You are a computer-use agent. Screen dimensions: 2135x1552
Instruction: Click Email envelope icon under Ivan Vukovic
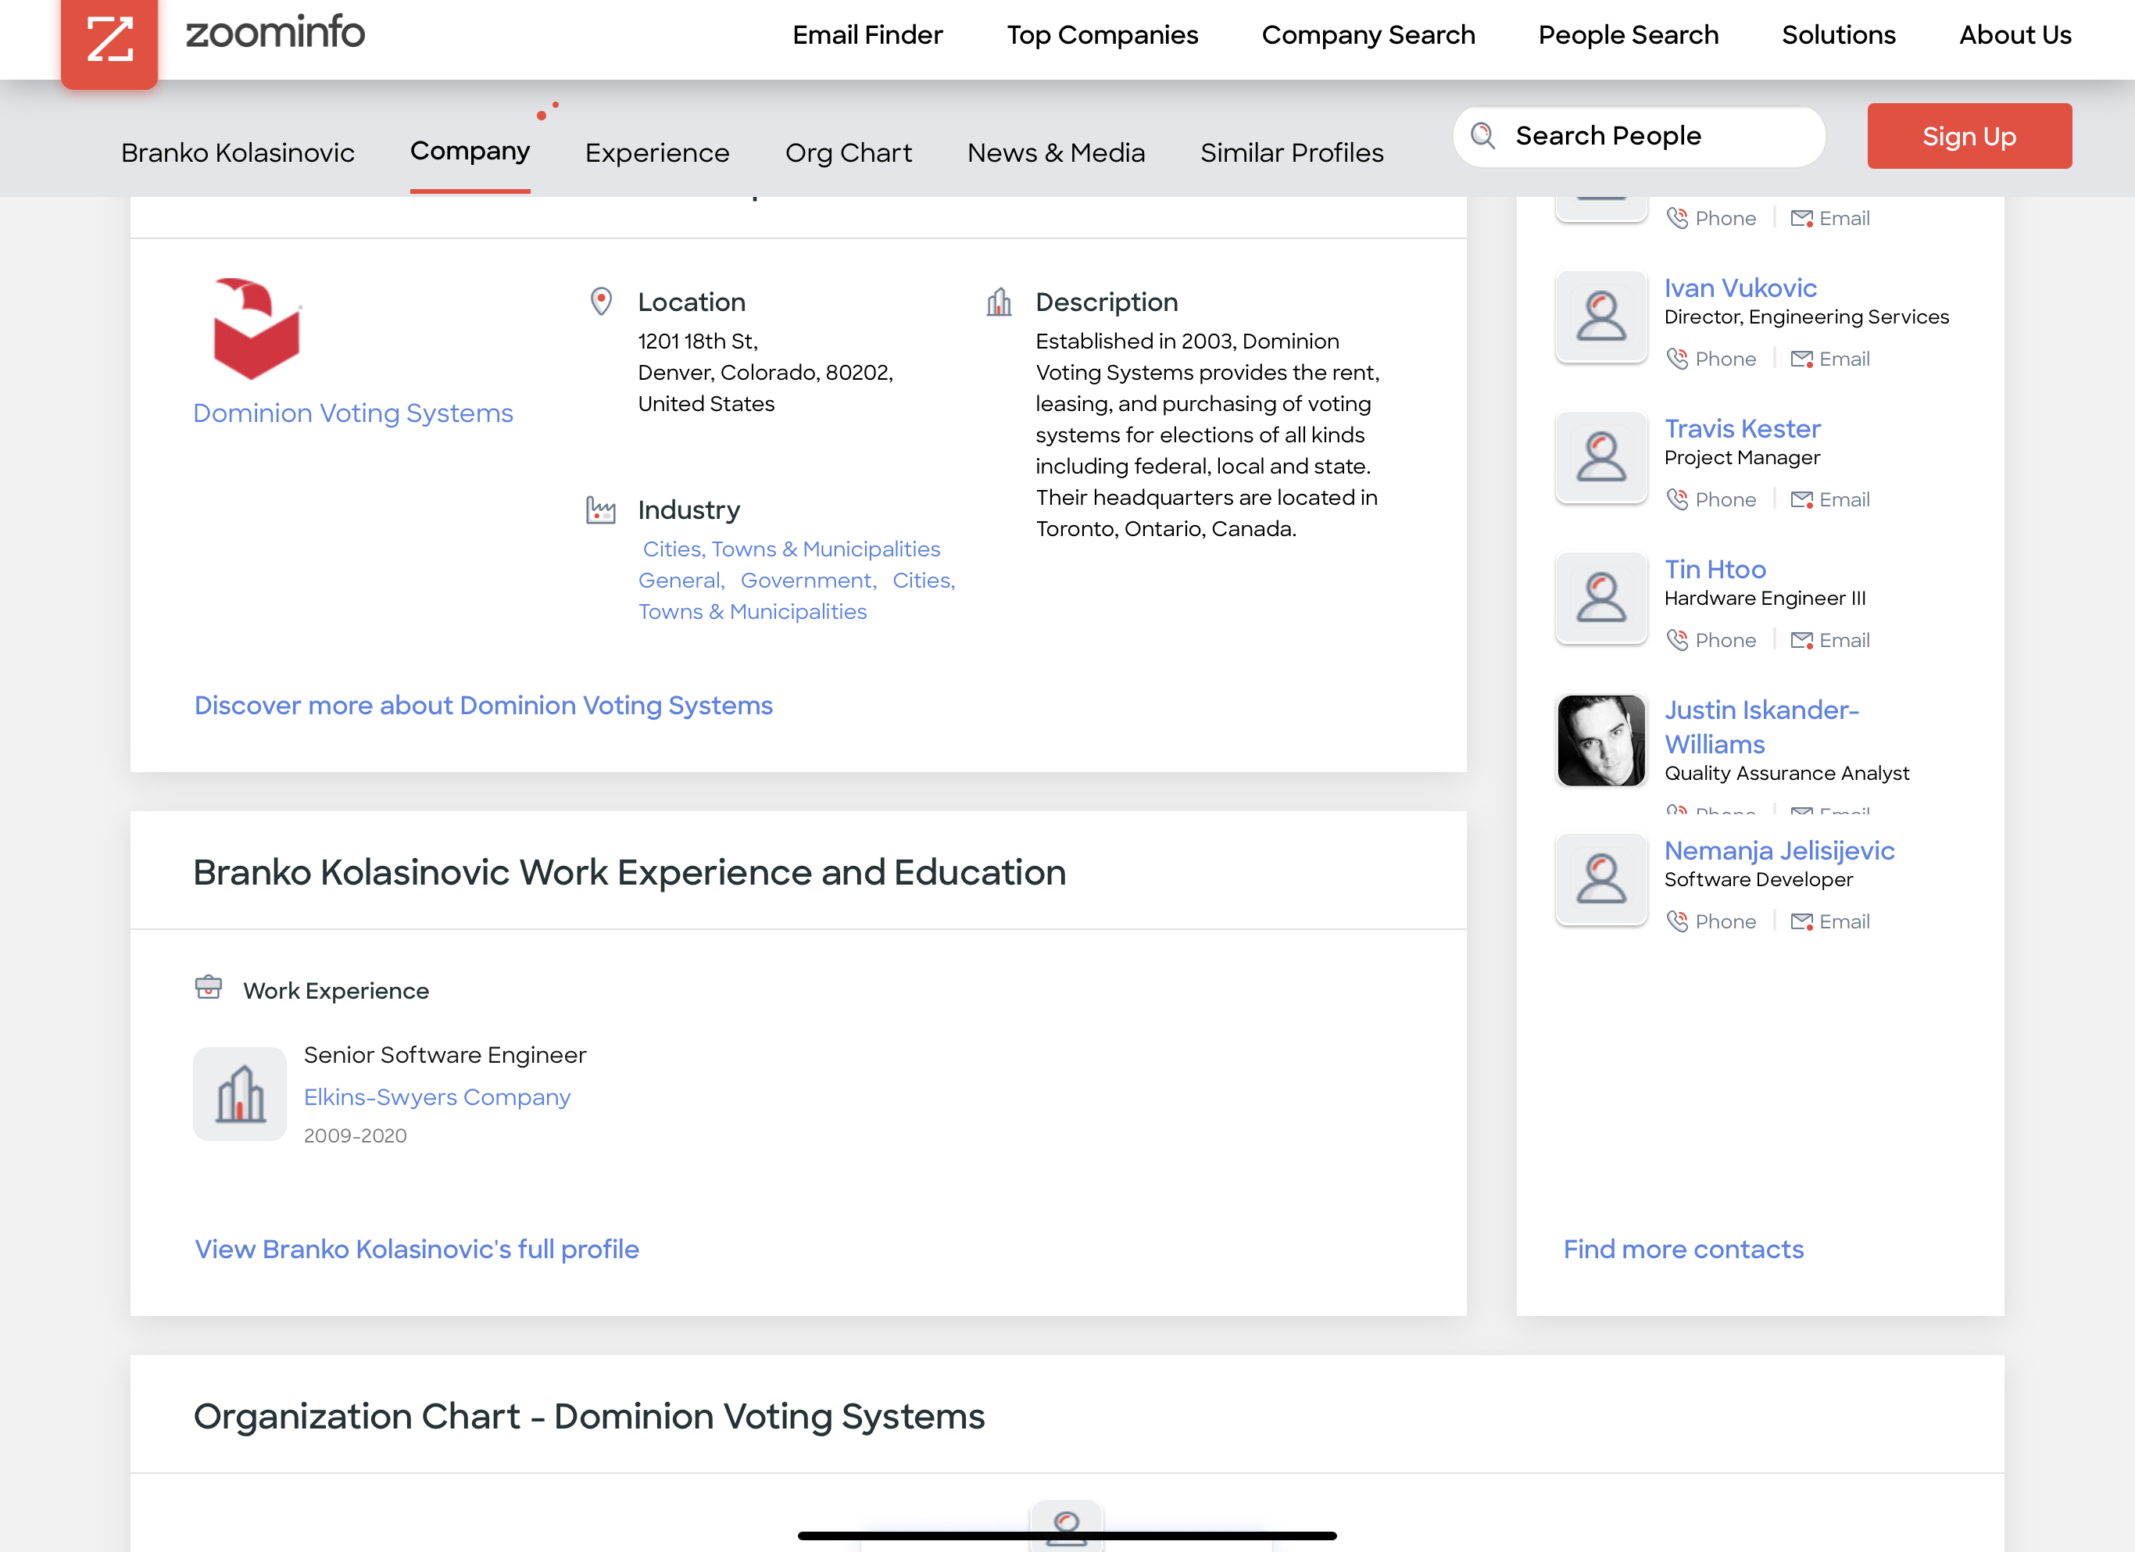(1802, 359)
